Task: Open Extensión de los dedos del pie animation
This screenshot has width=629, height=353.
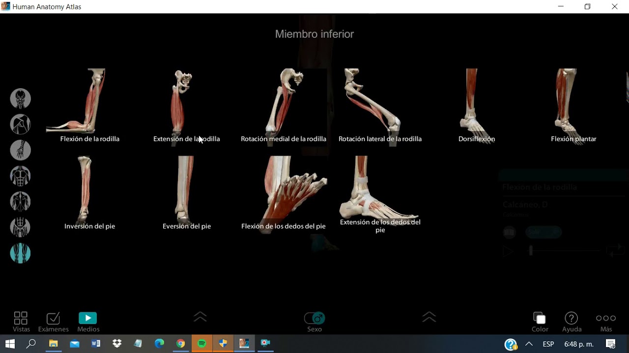Action: pyautogui.click(x=380, y=194)
